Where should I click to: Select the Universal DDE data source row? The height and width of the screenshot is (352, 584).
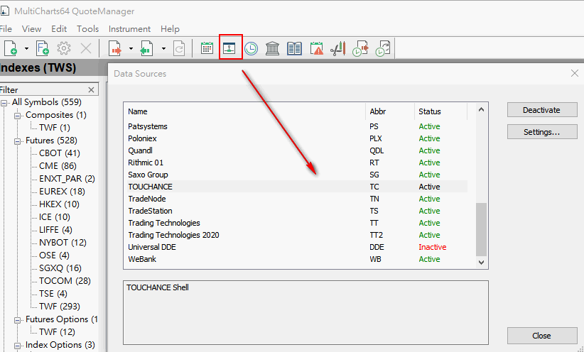[296, 247]
